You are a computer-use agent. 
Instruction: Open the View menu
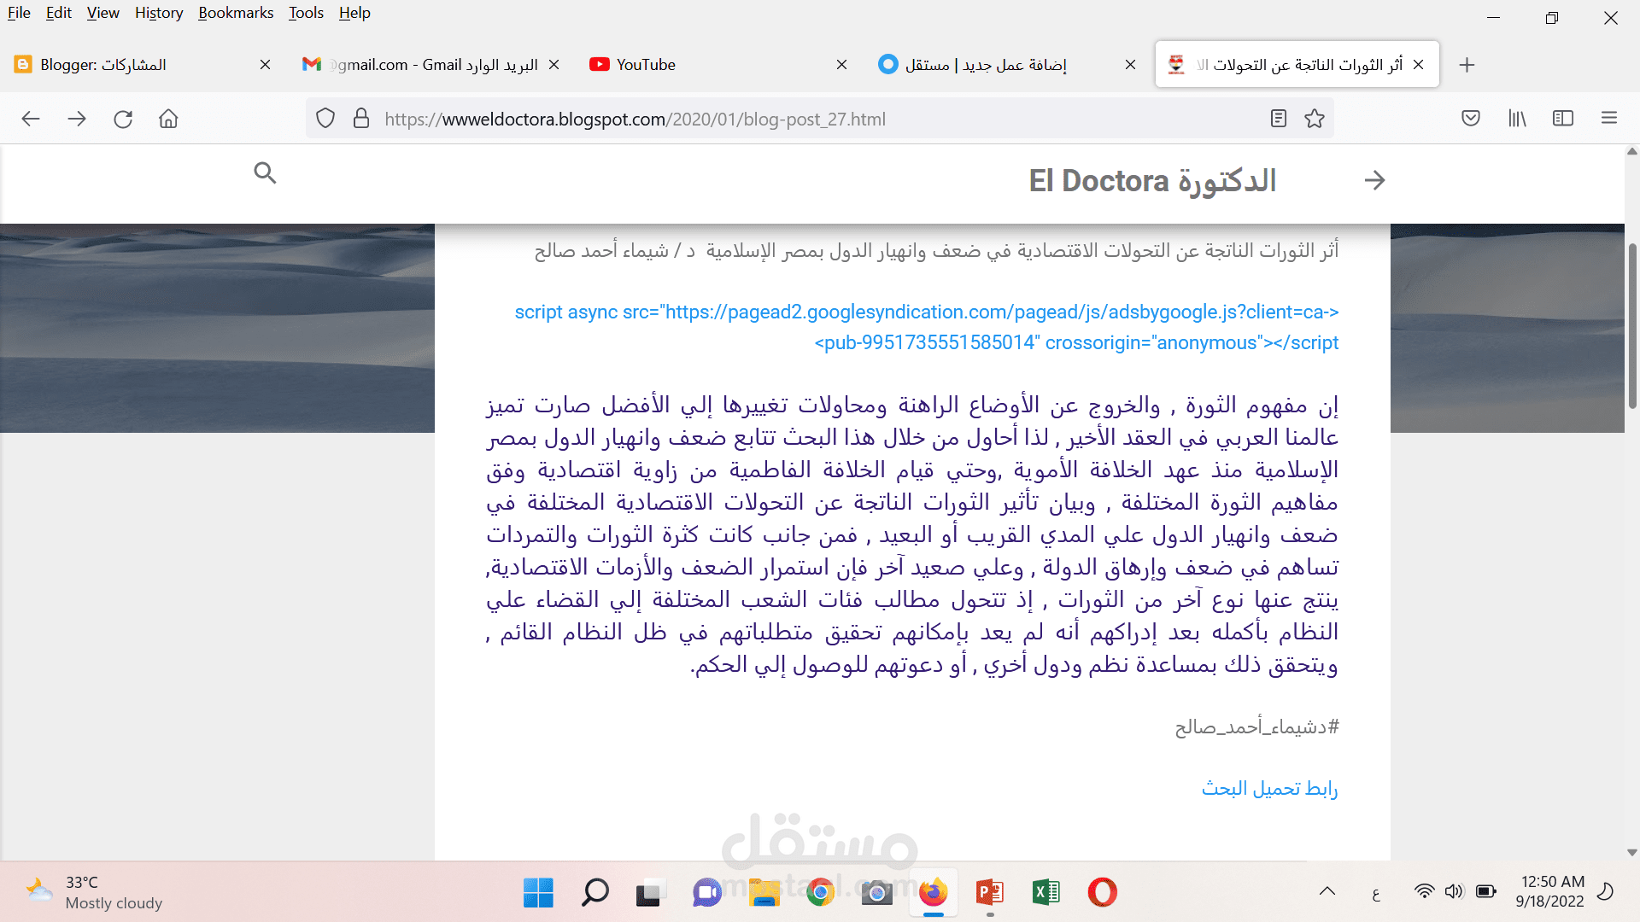coord(103,13)
